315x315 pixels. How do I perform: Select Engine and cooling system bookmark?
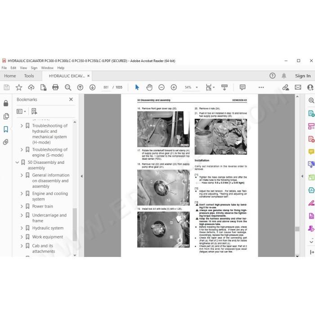50,196
